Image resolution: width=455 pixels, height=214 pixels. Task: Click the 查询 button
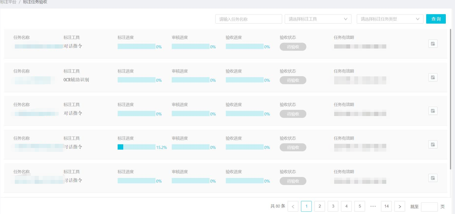pos(436,19)
